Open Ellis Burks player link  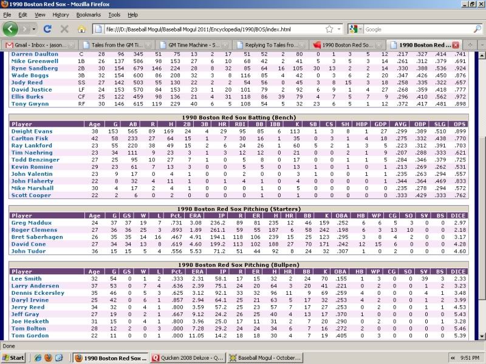(x=27, y=96)
